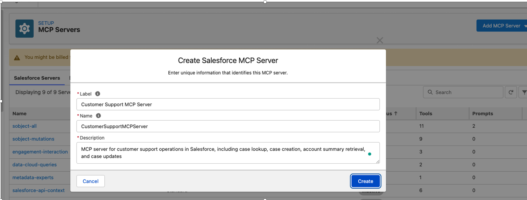Screen dimensions: 527x200
Task: Open the filter icon next to refresh
Action: pyautogui.click(x=524, y=92)
